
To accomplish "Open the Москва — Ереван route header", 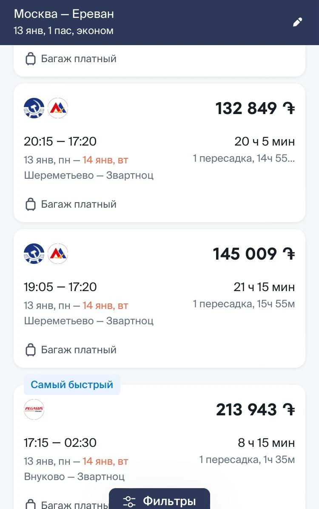I will point(64,14).
